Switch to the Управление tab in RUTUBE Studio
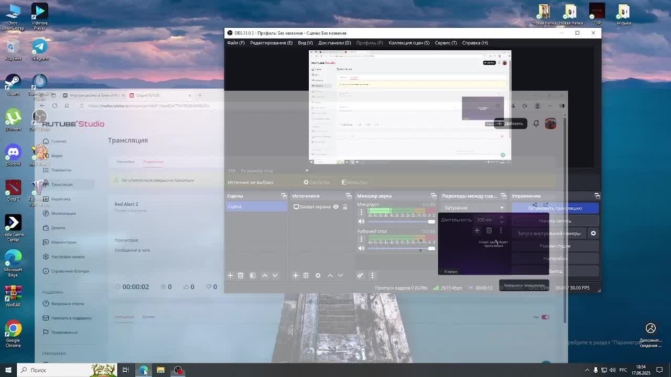 click(153, 162)
